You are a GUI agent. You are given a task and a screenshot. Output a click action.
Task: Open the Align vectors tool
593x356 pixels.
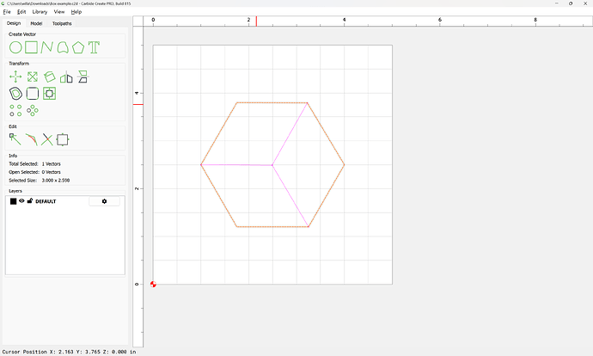pyautogui.click(x=83, y=77)
